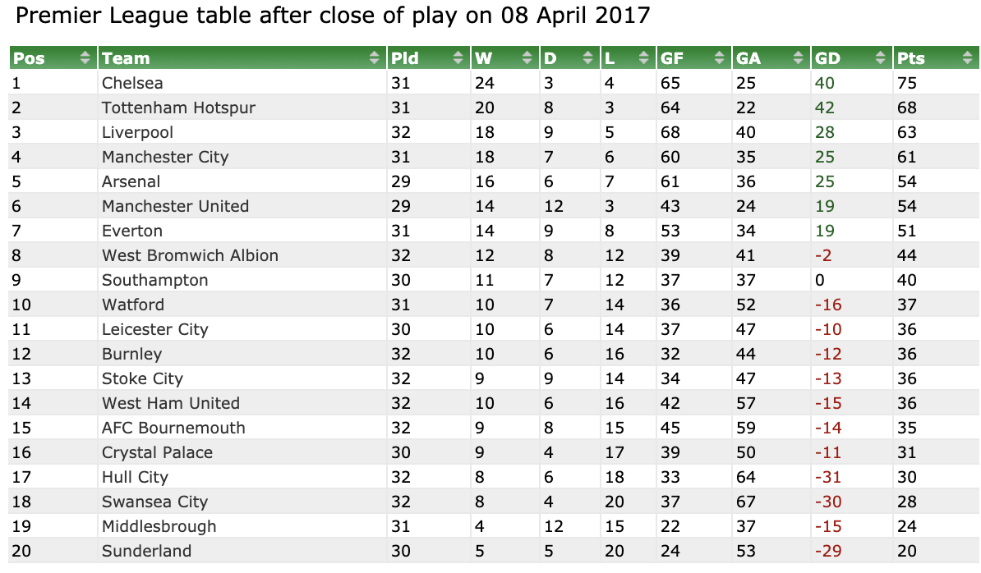Click on Tottenham Hotspur team name
This screenshot has height=573, width=981.
(x=178, y=108)
